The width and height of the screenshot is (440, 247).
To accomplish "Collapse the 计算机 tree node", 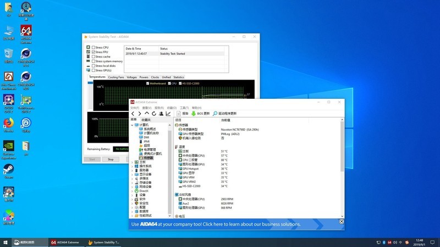I will (132, 125).
